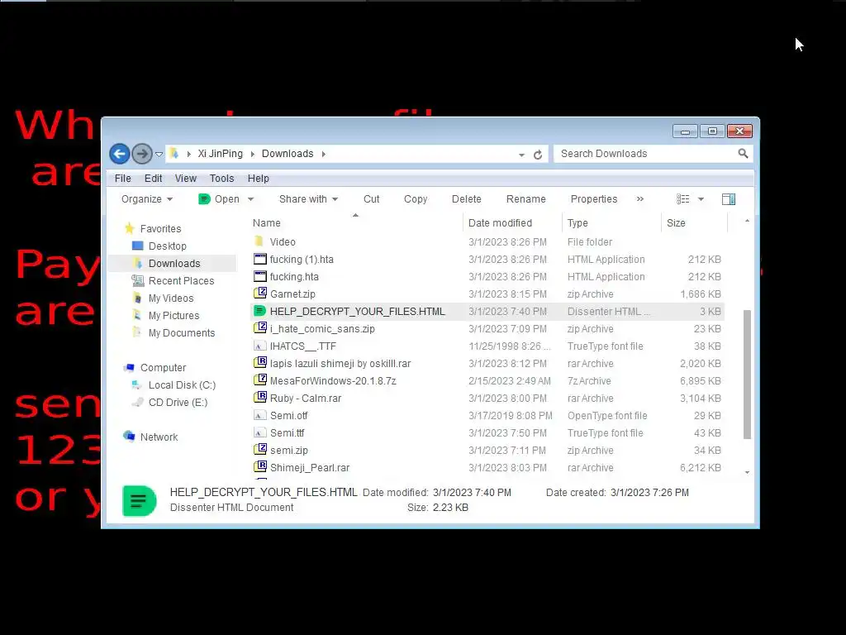Select the HELP_DECRYPT_YOUR_FILES.HTML file icon
The height and width of the screenshot is (635, 846).
point(260,311)
